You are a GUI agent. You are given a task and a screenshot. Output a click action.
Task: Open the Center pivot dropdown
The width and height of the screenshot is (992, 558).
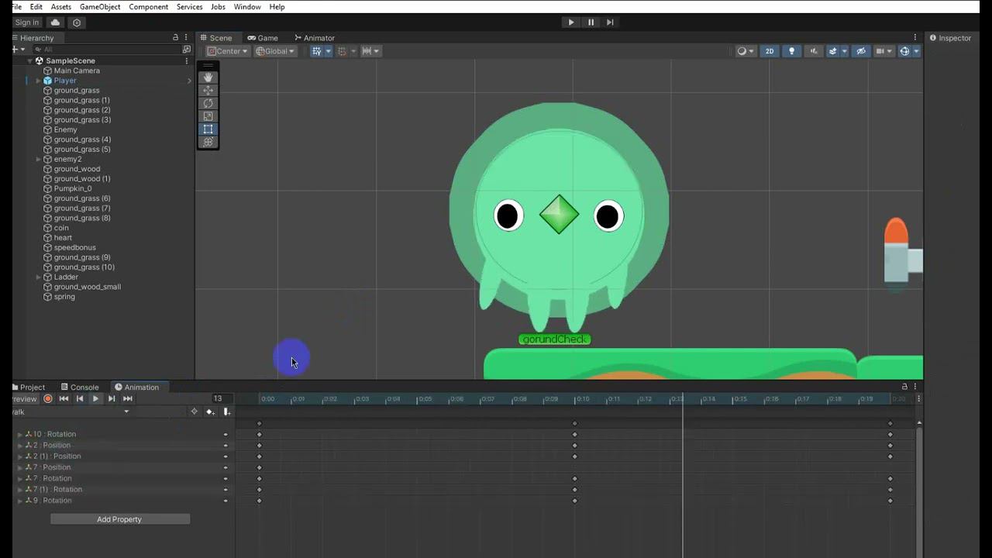coord(228,51)
